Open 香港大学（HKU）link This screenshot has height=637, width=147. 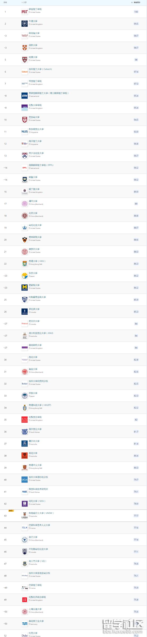point(37,261)
